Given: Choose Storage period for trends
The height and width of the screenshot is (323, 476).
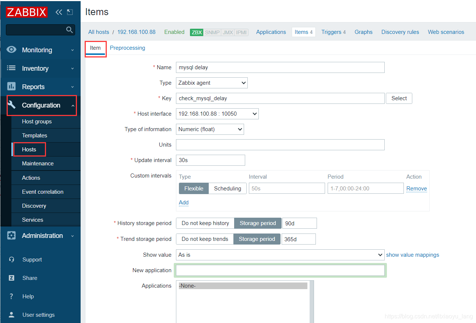Looking at the screenshot, I should click(x=257, y=239).
